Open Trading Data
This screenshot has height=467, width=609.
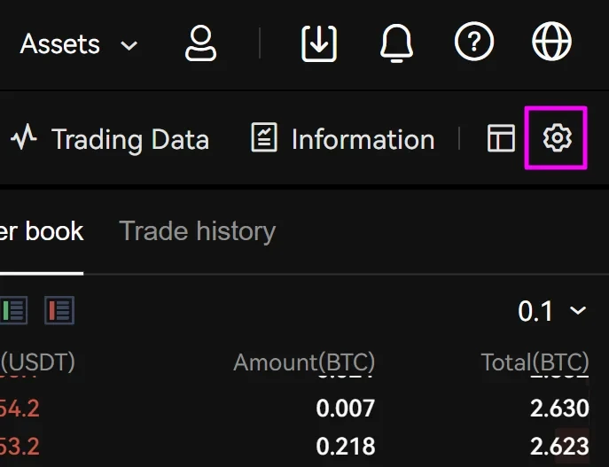click(110, 139)
